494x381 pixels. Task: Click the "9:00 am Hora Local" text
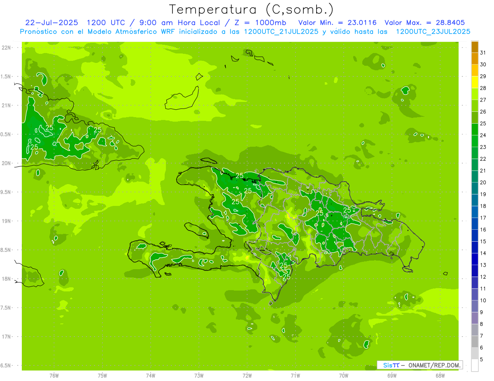click(180, 22)
